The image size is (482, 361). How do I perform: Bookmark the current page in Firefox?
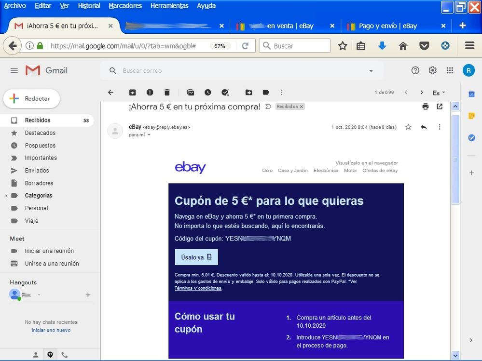(x=343, y=46)
